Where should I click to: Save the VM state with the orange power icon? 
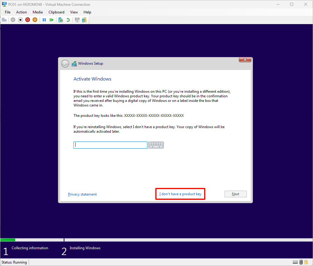[35, 20]
